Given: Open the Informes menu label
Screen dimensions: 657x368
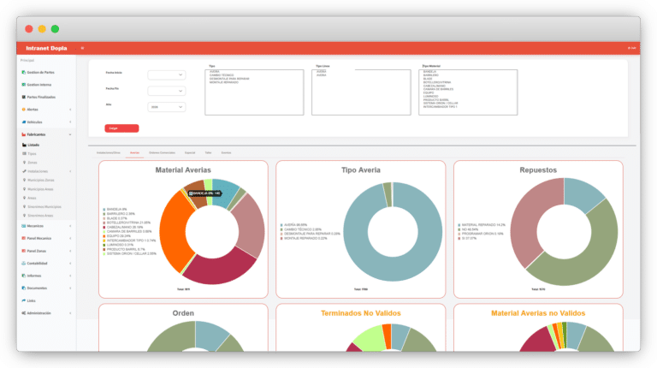Looking at the screenshot, I should click(34, 276).
